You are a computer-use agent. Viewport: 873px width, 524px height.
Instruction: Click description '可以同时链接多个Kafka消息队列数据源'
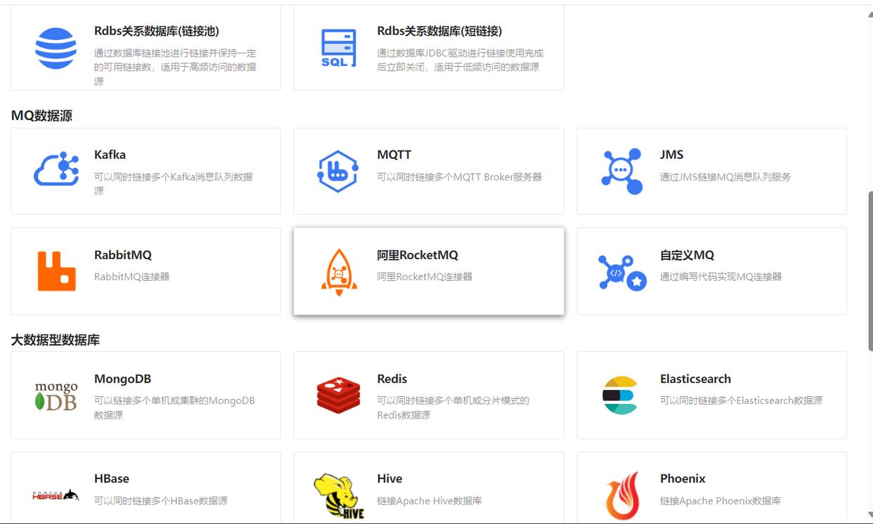174,184
